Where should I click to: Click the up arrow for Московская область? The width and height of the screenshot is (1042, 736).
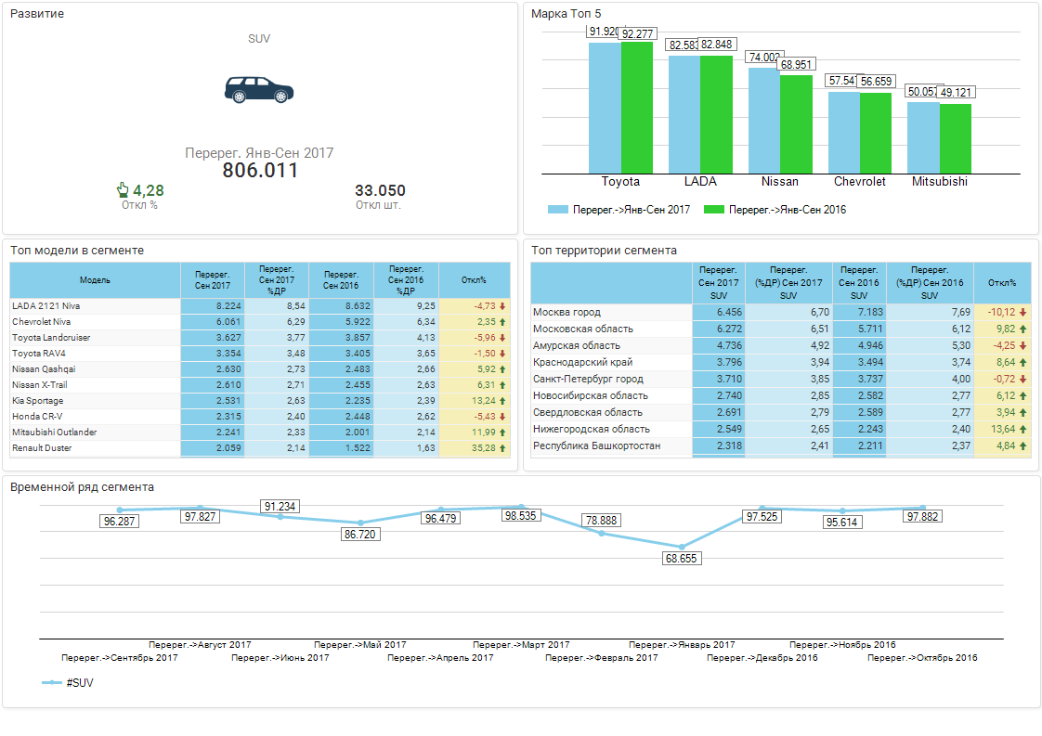[1022, 329]
